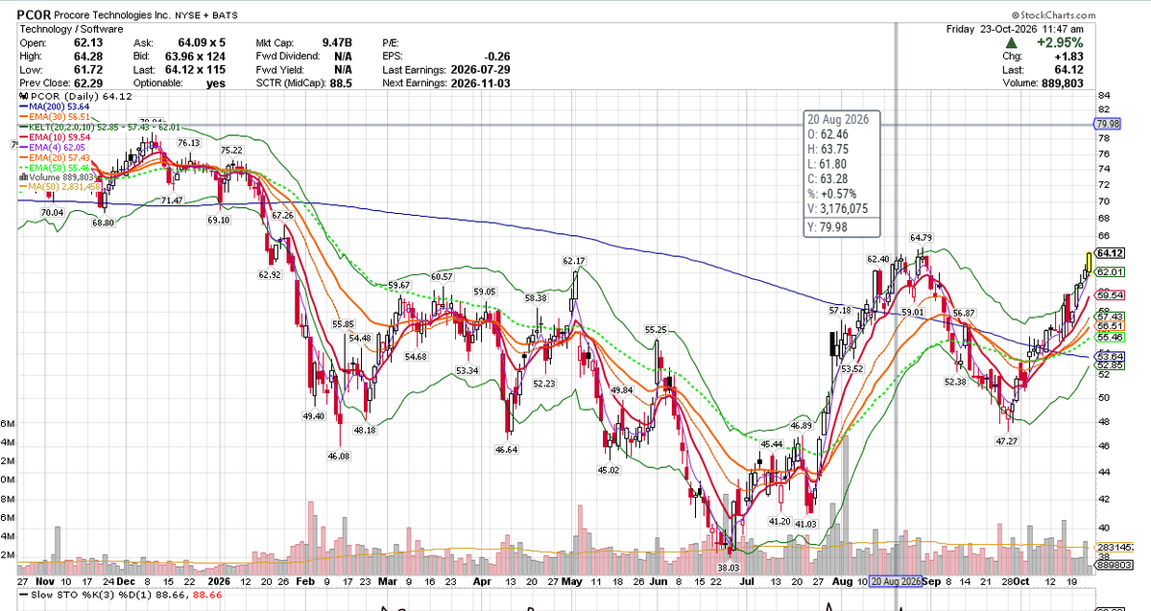Click the PCOR (Daily) 64.12 legend entry
Viewport: 1151px width, 611px height.
pyautogui.click(x=76, y=97)
